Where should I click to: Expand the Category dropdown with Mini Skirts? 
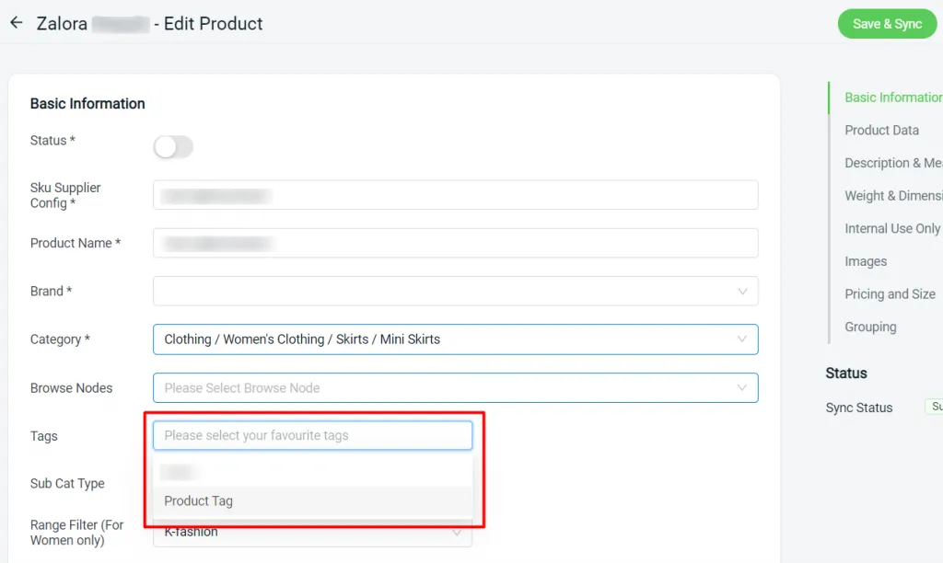(x=455, y=339)
